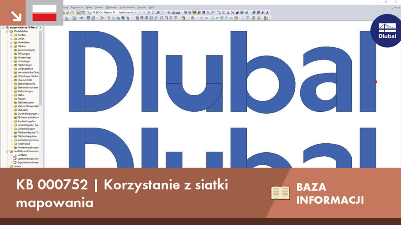This screenshot has height=225, width=401.
Task: Click the black sphere rendering icon
Action: pyautogui.click(x=237, y=12)
